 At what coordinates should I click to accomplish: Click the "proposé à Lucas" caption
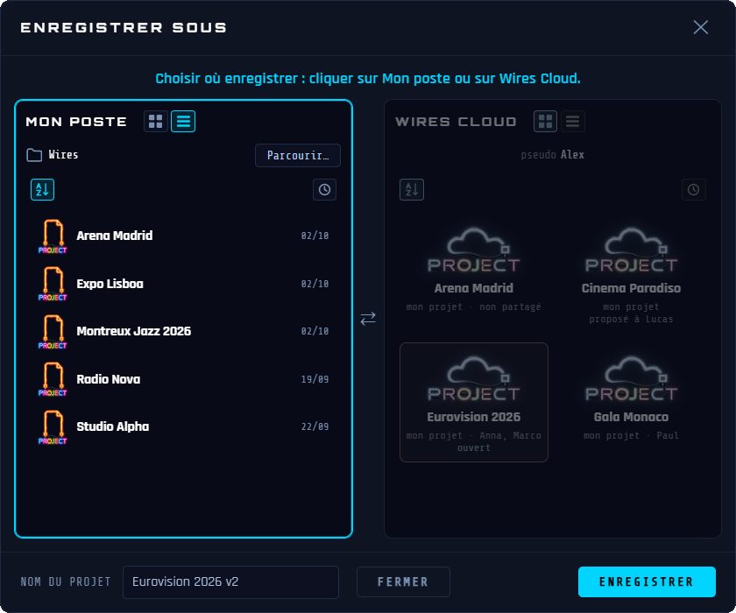tap(632, 319)
